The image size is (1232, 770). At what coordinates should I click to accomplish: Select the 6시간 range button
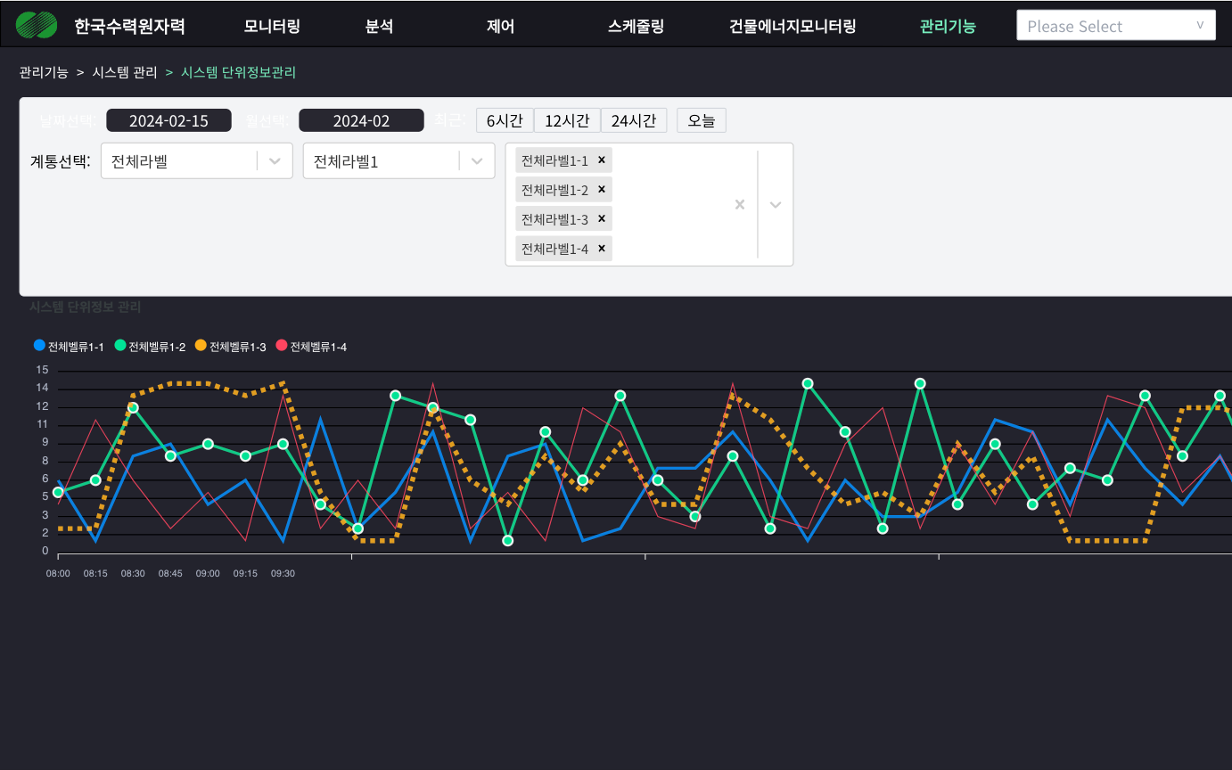tap(505, 120)
